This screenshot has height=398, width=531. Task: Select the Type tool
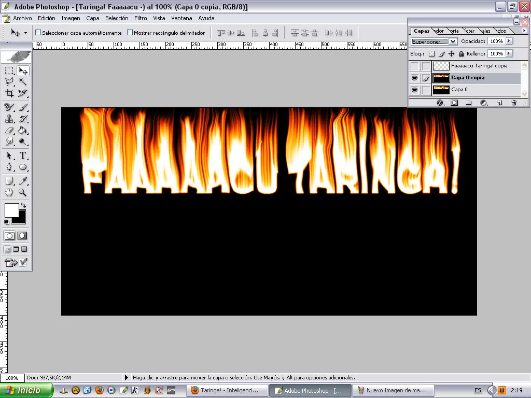coord(23,155)
